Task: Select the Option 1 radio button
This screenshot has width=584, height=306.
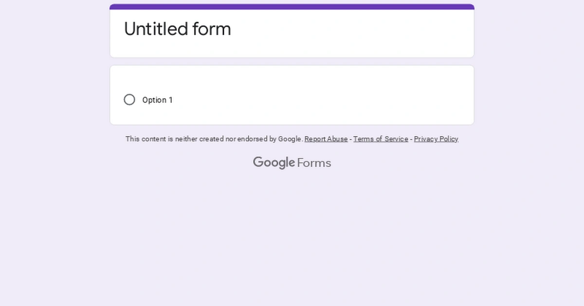Action: pyautogui.click(x=129, y=100)
